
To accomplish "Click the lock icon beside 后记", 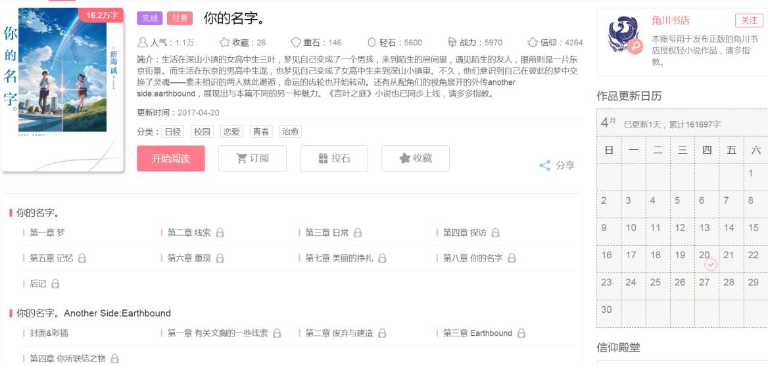I will coord(55,284).
